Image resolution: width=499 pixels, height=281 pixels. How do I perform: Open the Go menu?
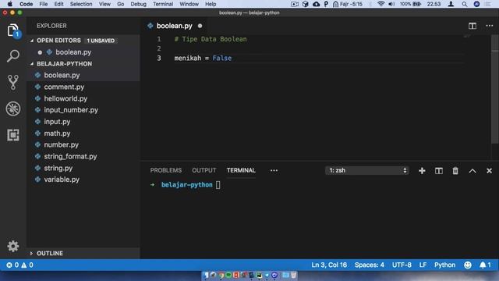coord(120,4)
